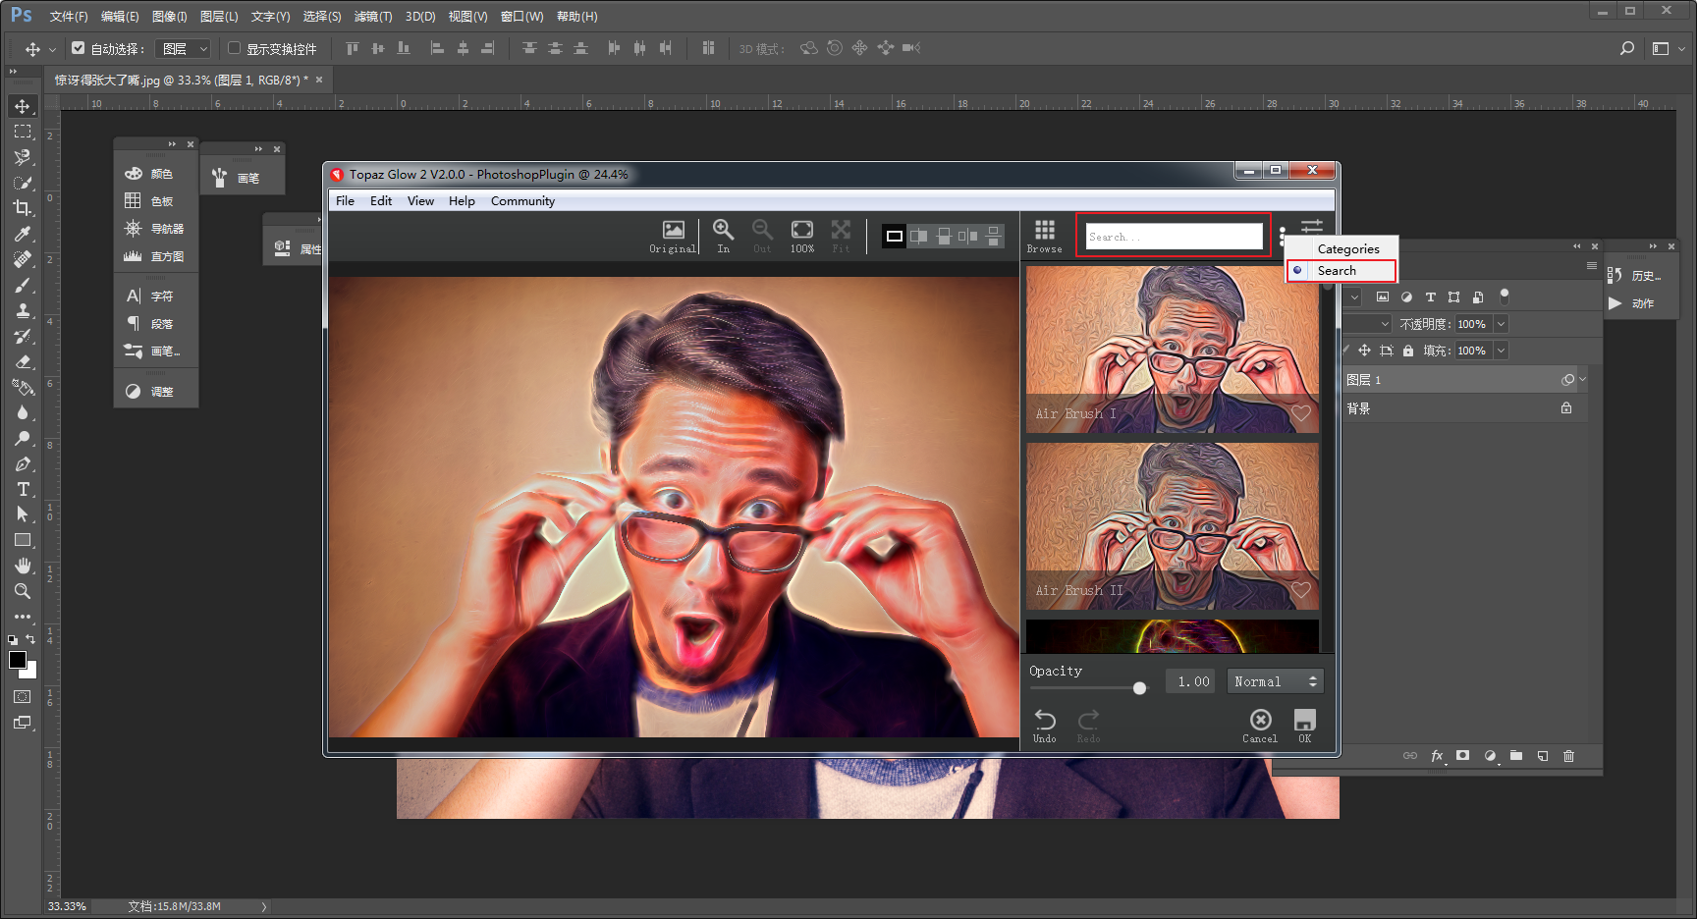The image size is (1697, 919).
Task: Toggle lock-all icon in Layers panel
Action: click(1408, 351)
